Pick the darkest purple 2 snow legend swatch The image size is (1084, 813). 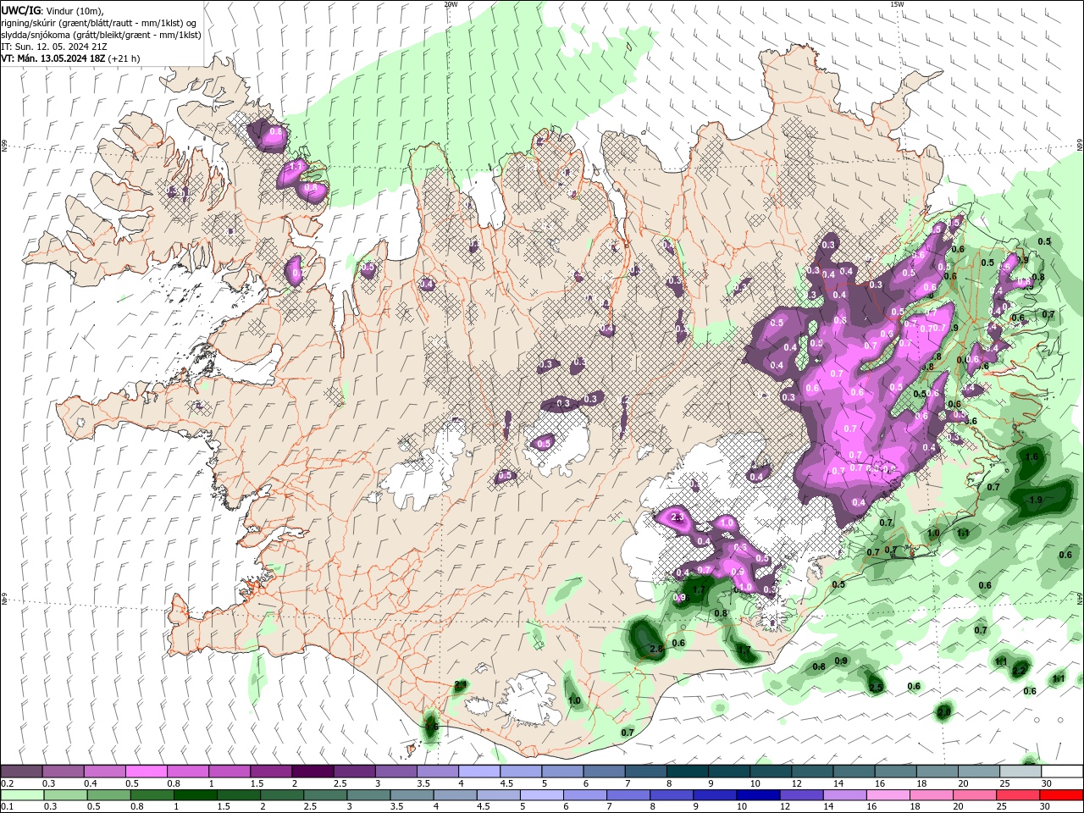[x=312, y=771]
